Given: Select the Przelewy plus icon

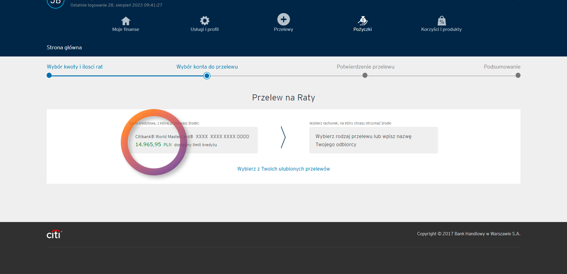Looking at the screenshot, I should point(283,19).
